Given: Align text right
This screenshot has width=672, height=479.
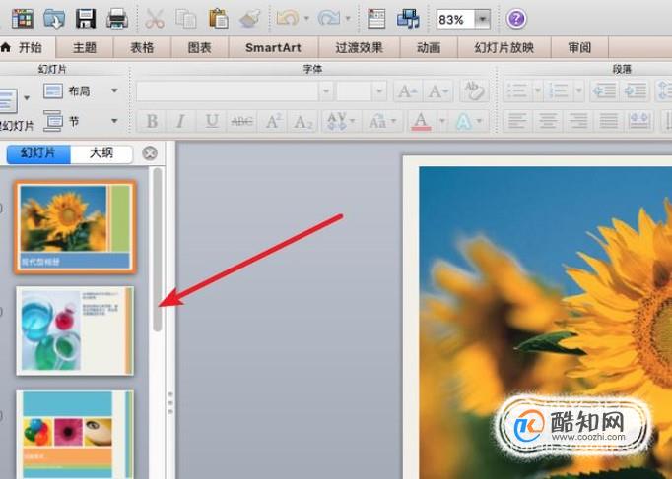Looking at the screenshot, I should (578, 121).
